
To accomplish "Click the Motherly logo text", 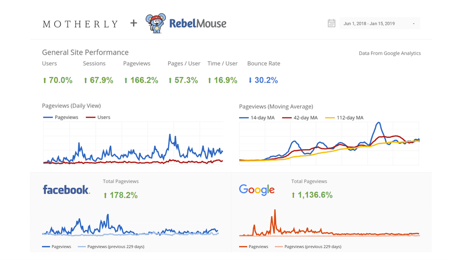I will 80,24.
